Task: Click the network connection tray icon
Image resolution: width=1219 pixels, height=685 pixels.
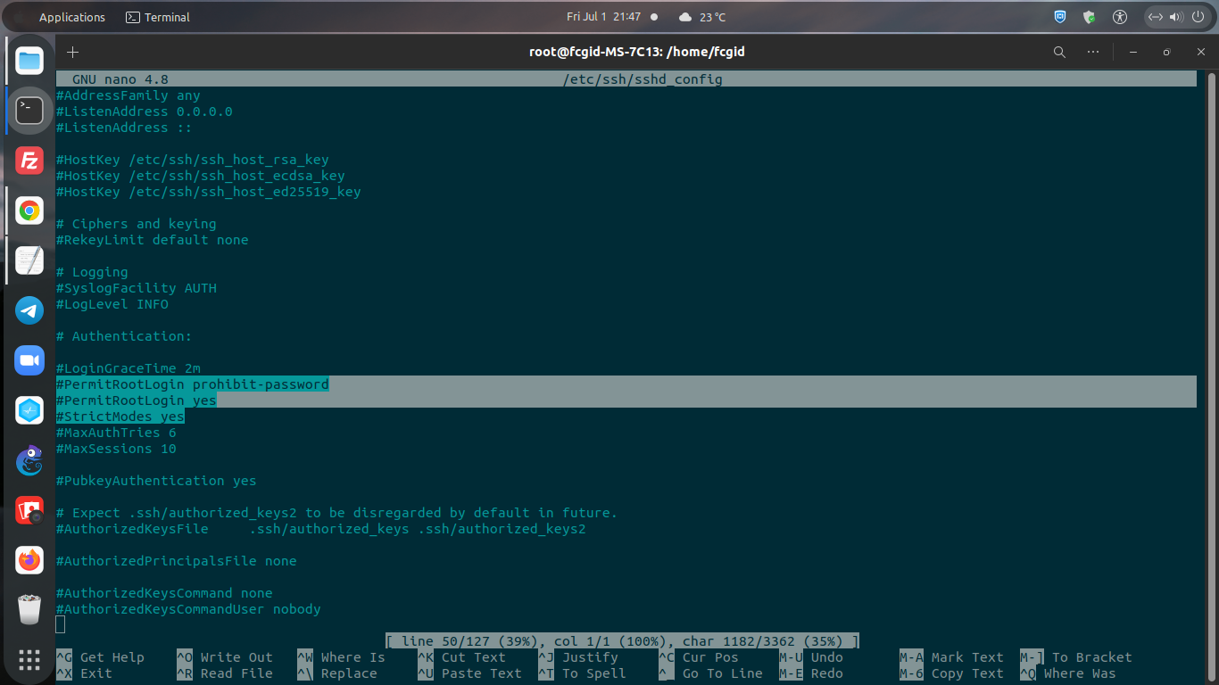Action: (x=1155, y=17)
